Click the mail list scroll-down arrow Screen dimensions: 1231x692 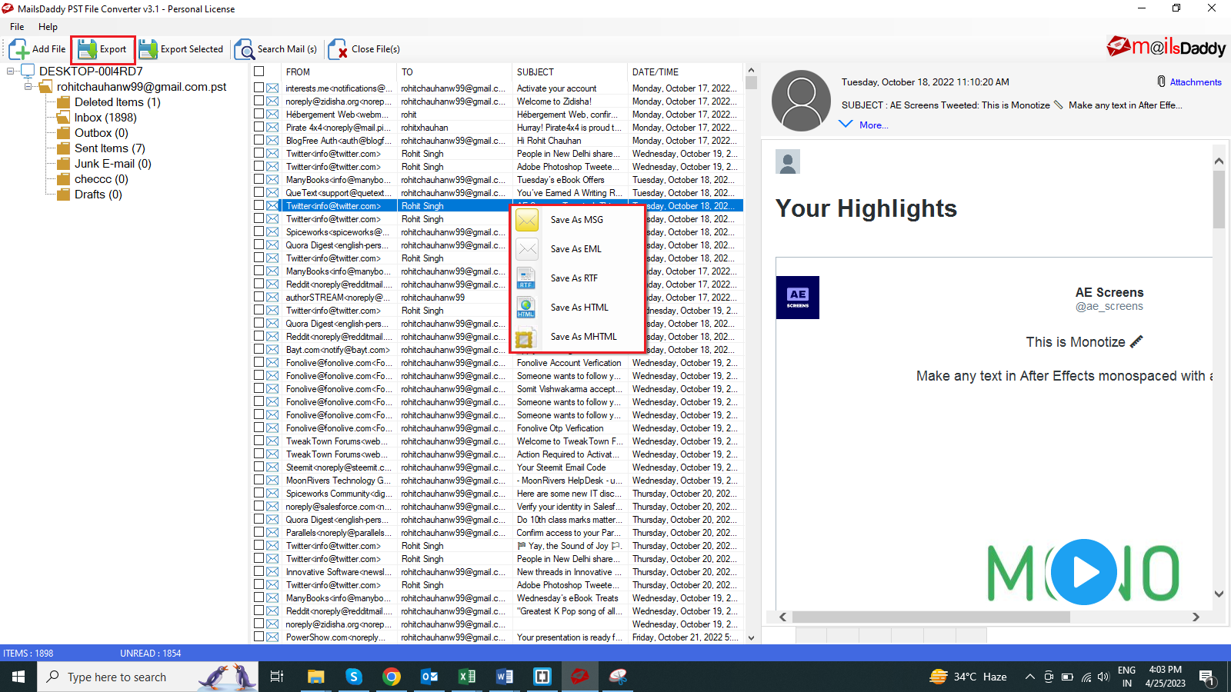[x=751, y=637]
